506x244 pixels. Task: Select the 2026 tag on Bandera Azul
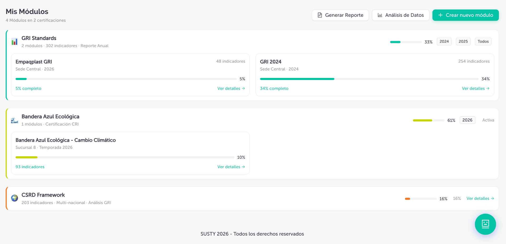(467, 120)
